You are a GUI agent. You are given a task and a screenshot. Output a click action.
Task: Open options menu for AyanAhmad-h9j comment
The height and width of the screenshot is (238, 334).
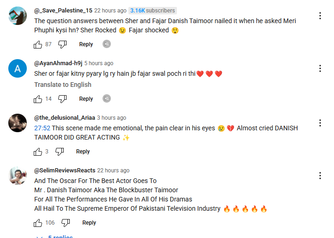point(320,68)
